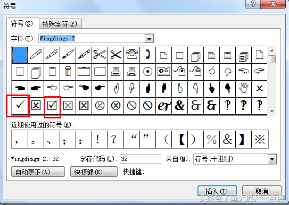Image resolution: width=289 pixels, height=205 pixels.
Task: Switch to the 特殊字符(P) tab
Action: tap(60, 24)
